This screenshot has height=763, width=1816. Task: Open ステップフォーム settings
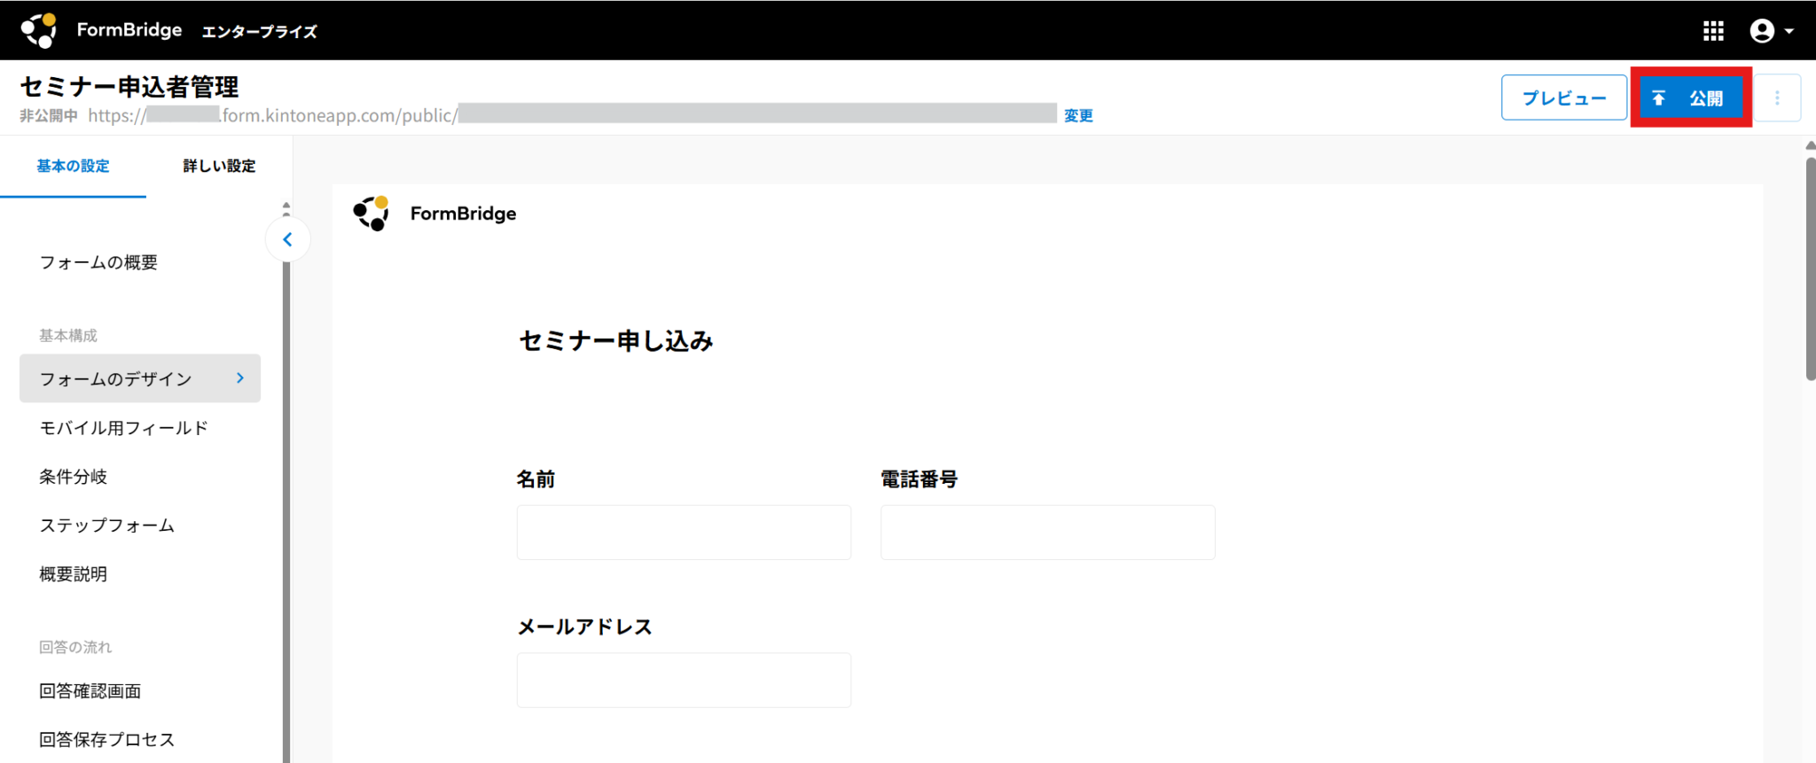coord(106,526)
